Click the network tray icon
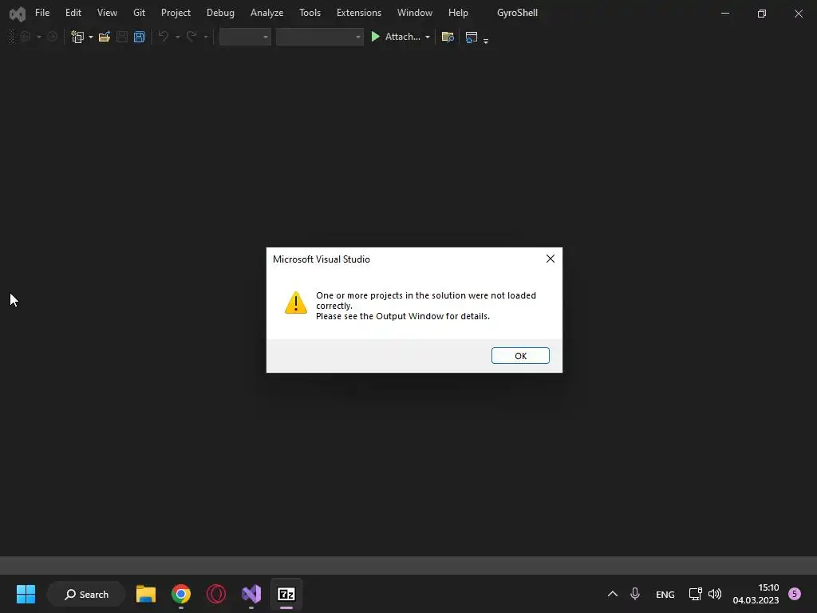The height and width of the screenshot is (613, 817). coord(695,594)
